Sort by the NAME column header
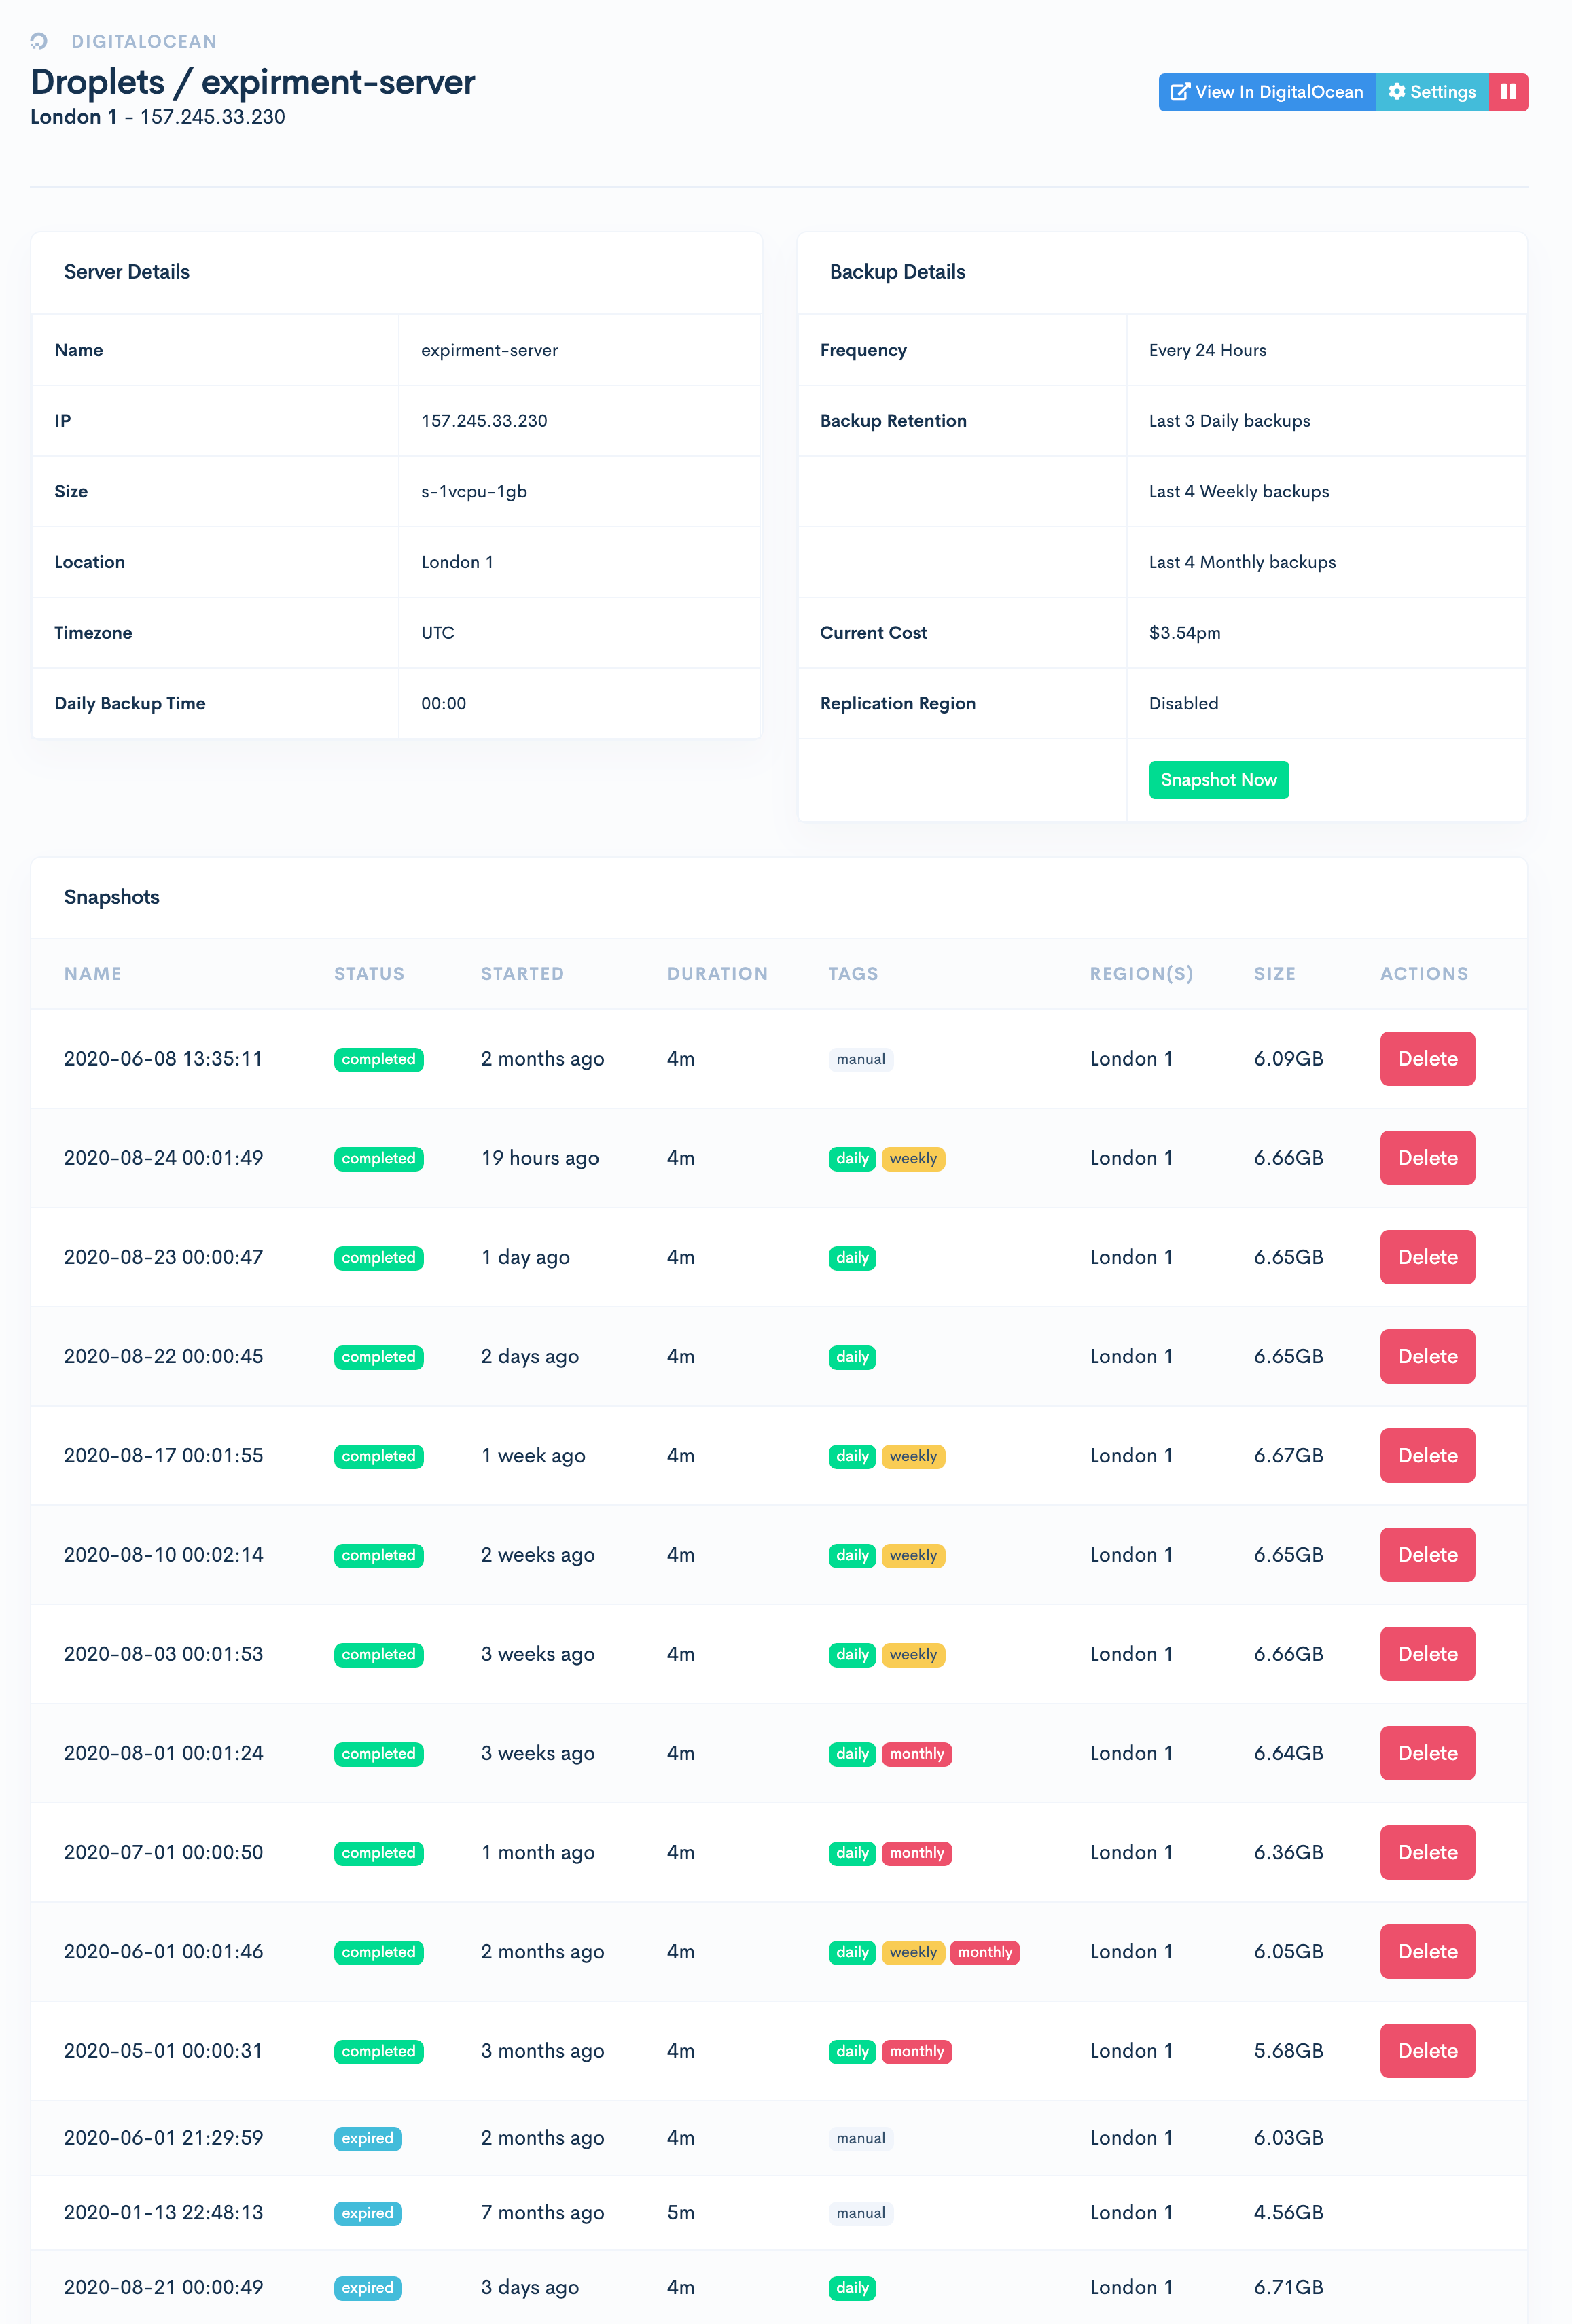The image size is (1572, 2324). coord(93,973)
